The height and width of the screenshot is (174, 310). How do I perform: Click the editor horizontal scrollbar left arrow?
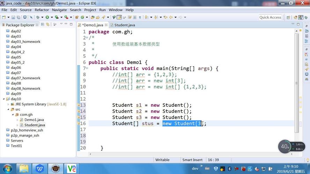(x=90, y=154)
